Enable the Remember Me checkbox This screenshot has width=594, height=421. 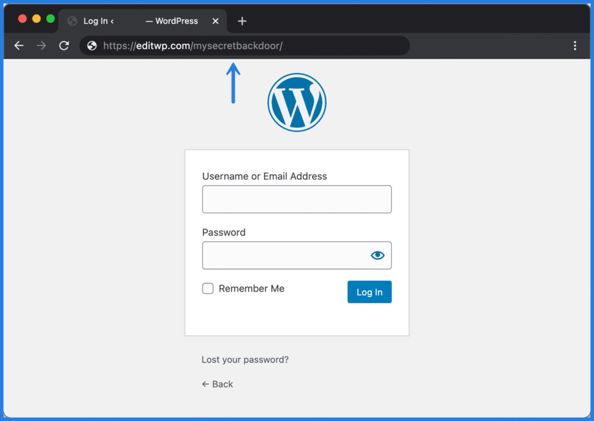pos(208,288)
